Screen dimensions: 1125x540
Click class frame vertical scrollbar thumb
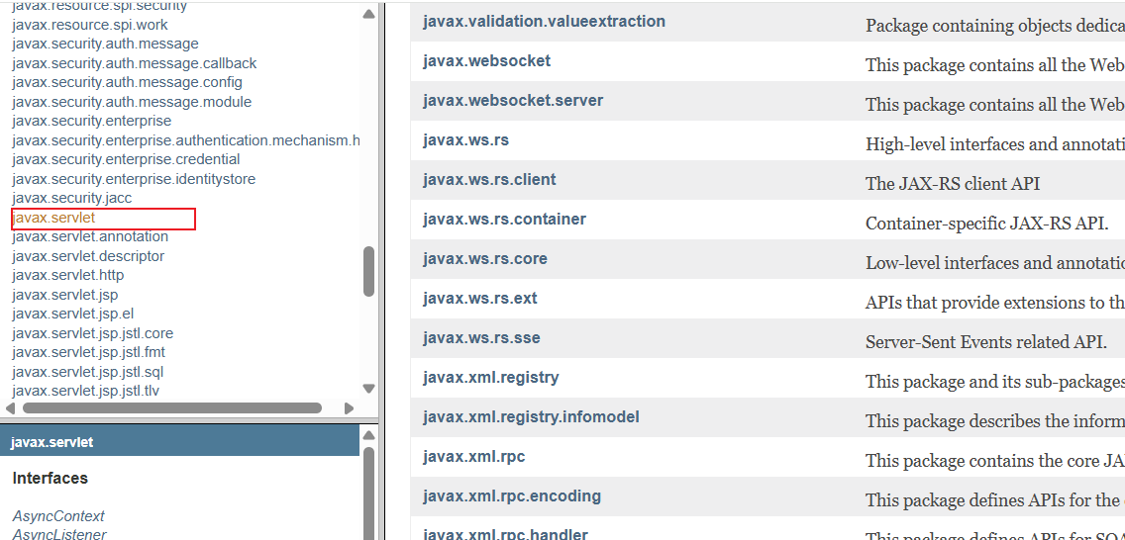[368, 495]
